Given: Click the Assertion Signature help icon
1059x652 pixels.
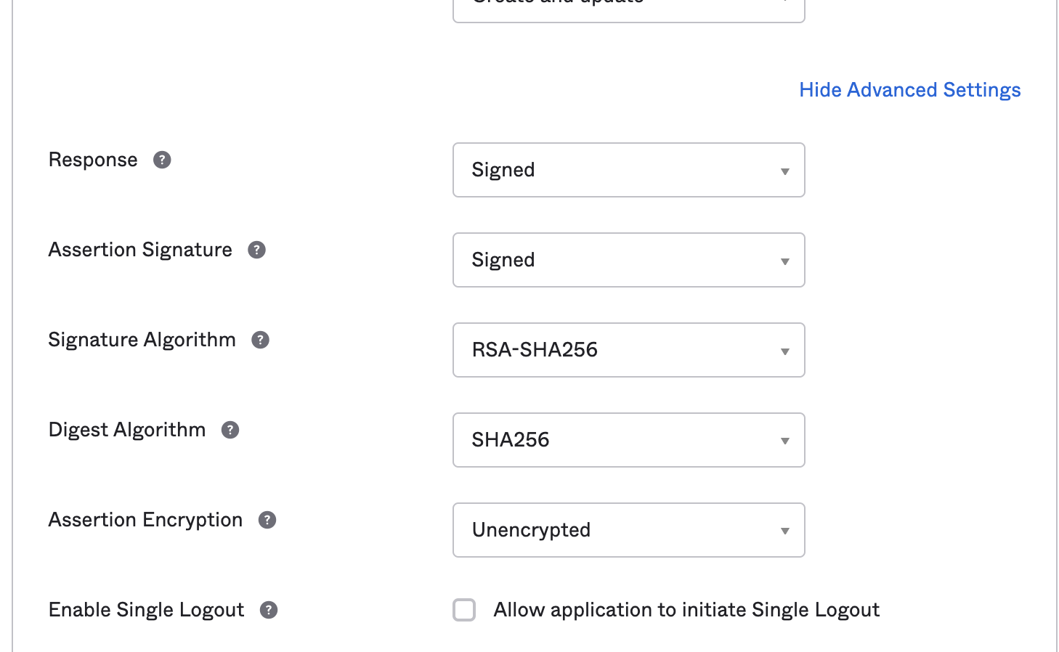Looking at the screenshot, I should pyautogui.click(x=256, y=250).
